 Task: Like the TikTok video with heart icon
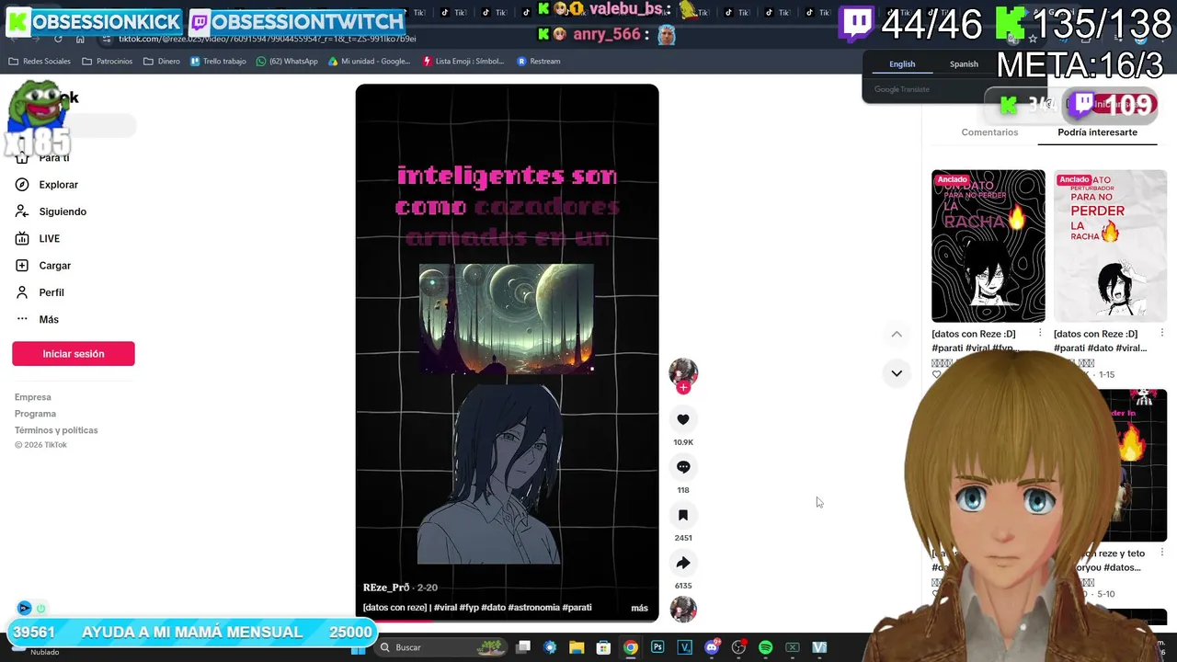tap(683, 419)
